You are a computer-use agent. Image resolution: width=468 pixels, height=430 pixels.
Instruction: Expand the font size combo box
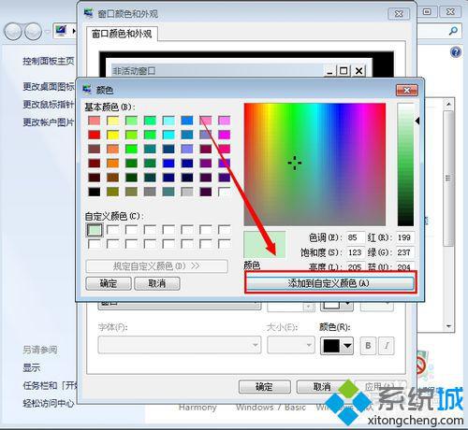[x=291, y=345]
